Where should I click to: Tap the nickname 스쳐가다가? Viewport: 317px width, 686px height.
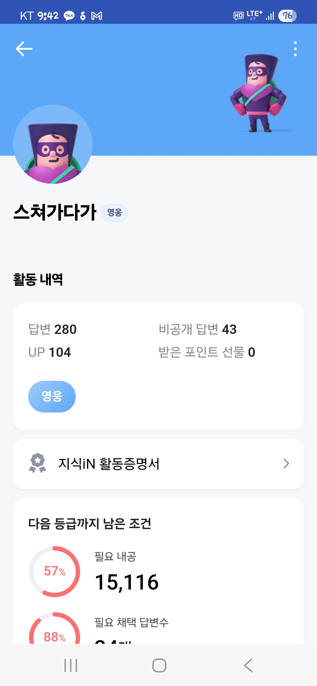55,212
